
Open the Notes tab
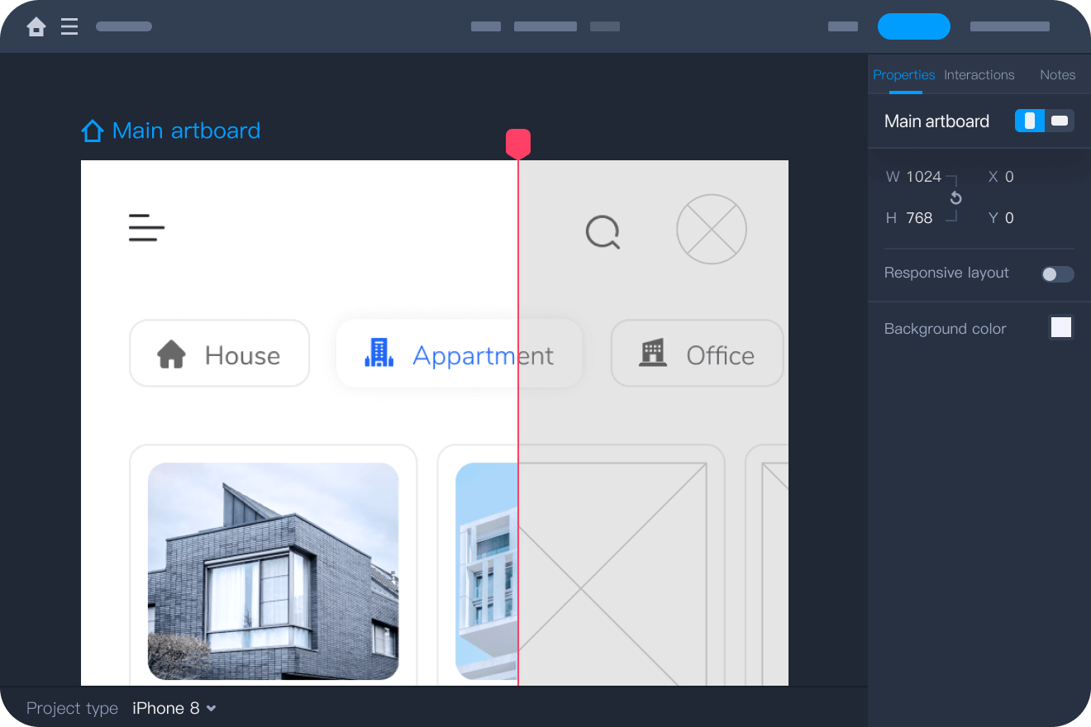click(x=1057, y=74)
